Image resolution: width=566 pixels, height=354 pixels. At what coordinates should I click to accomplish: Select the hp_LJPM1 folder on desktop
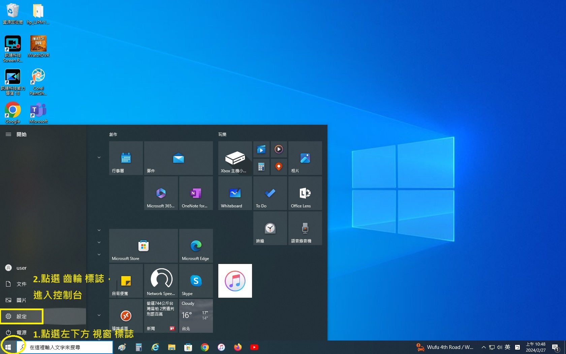(38, 13)
